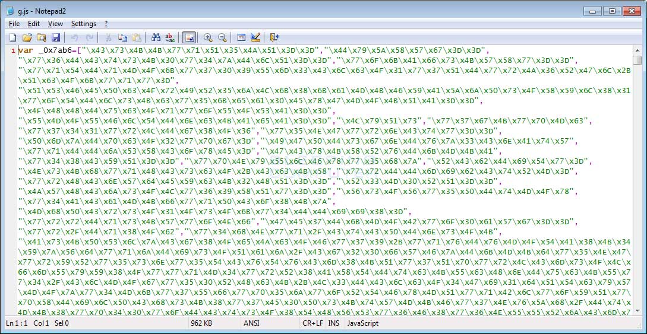This screenshot has width=647, height=334.
Task: Click the Ln 1:1 status bar entry
Action: tap(17, 324)
